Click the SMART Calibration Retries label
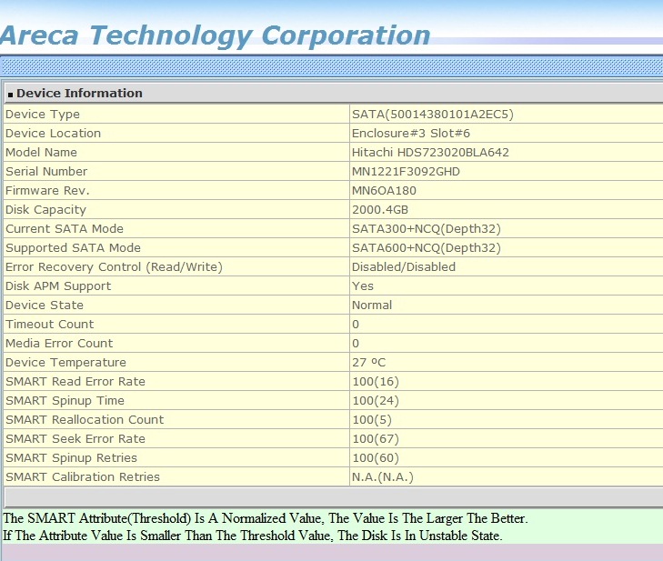 (83, 476)
